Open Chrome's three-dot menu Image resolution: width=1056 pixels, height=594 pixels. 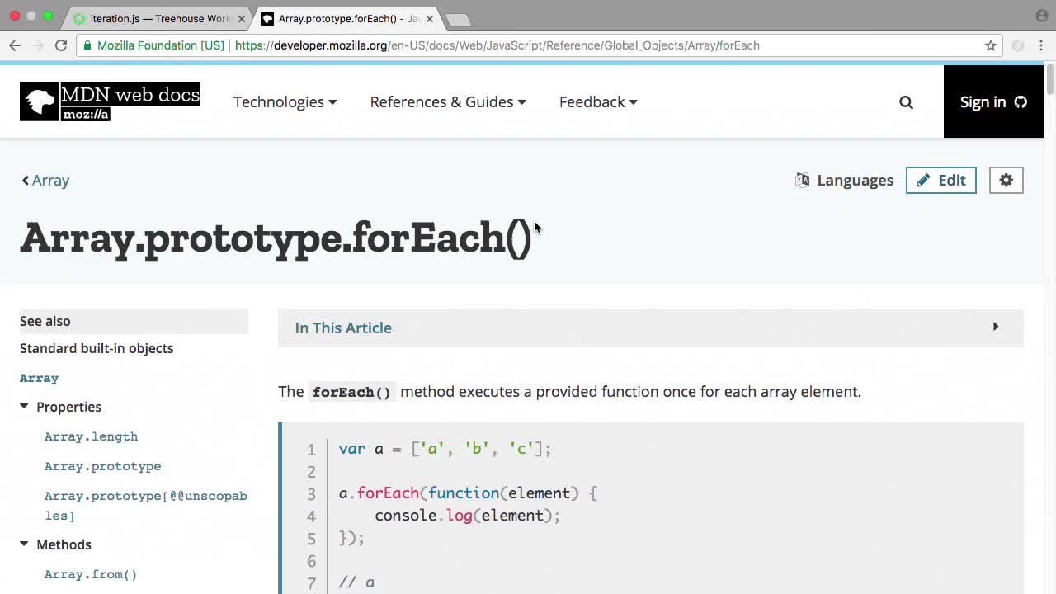(1041, 45)
